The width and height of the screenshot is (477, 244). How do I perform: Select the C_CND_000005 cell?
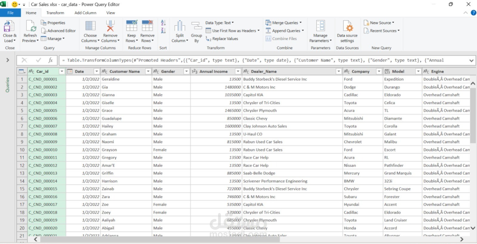46,111
